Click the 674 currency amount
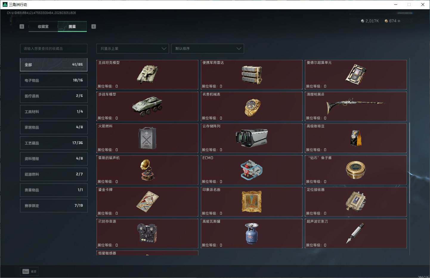The width and height of the screenshot is (430, 278). click(393, 21)
